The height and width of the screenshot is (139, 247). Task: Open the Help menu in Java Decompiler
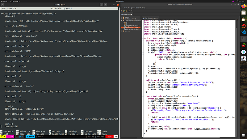coord(144,8)
